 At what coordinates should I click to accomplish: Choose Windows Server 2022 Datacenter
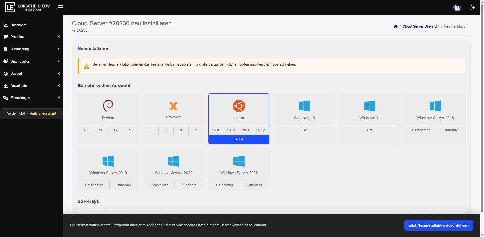(x=159, y=185)
